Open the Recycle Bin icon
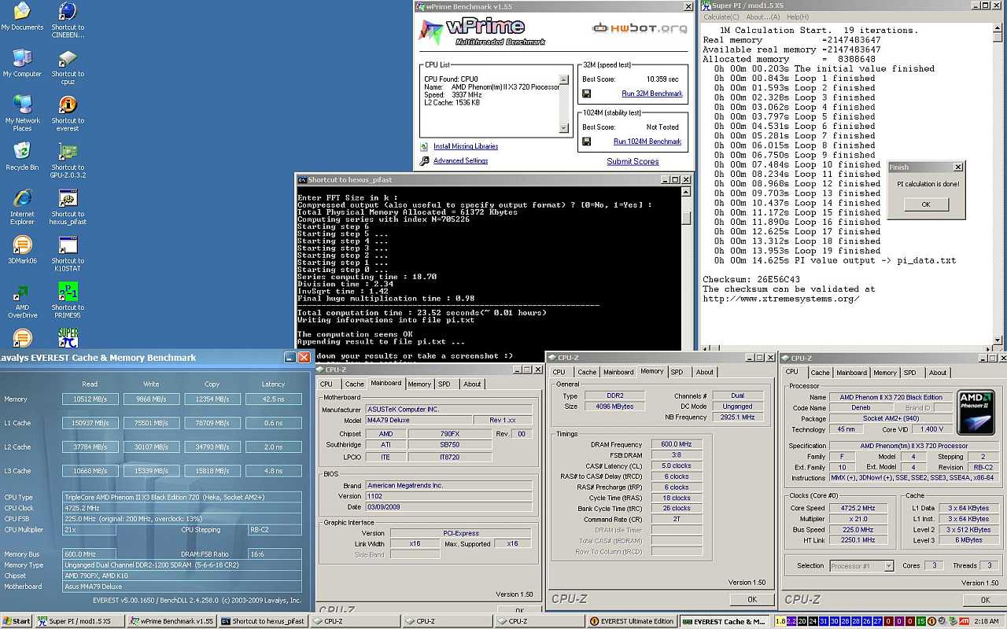Image resolution: width=1007 pixels, height=629 pixels. pyautogui.click(x=22, y=156)
